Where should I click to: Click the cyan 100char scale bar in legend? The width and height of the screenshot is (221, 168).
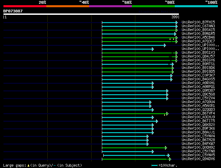[x=154, y=166]
